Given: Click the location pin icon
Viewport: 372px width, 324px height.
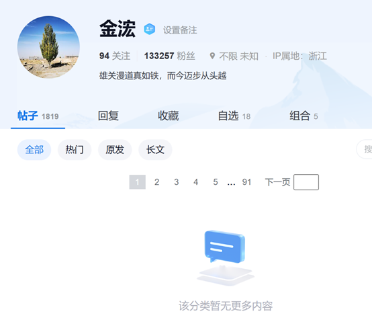Looking at the screenshot, I should point(212,56).
